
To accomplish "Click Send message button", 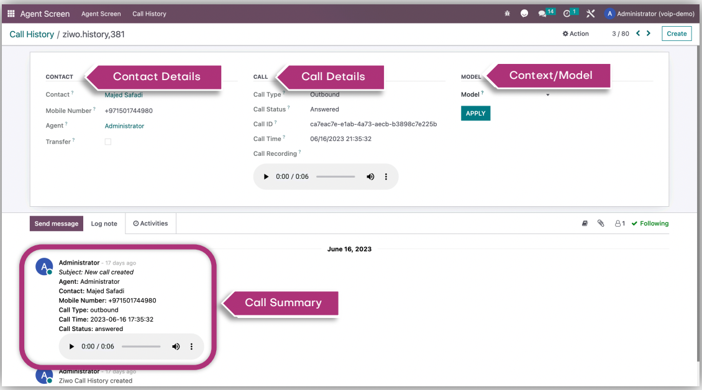I will 57,224.
